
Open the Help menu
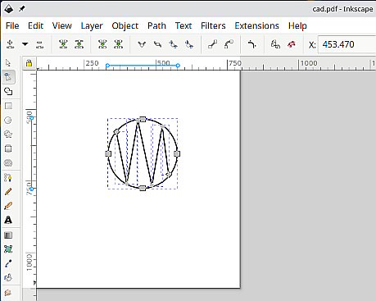coord(297,26)
